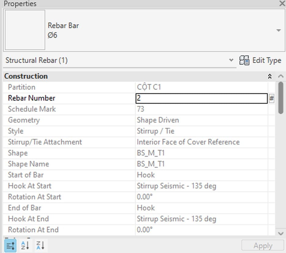This screenshot has height=253, width=286.
Task: Click the scroll down arrow
Action: pos(281,233)
